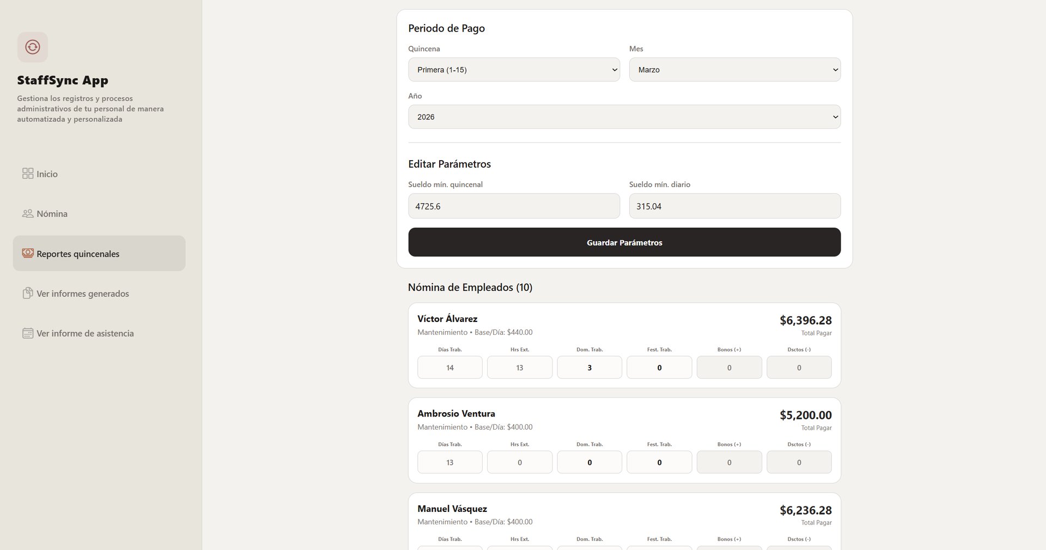This screenshot has width=1046, height=550.
Task: Click Ambrosio Ventura's Dom. Trab. field
Action: [589, 462]
